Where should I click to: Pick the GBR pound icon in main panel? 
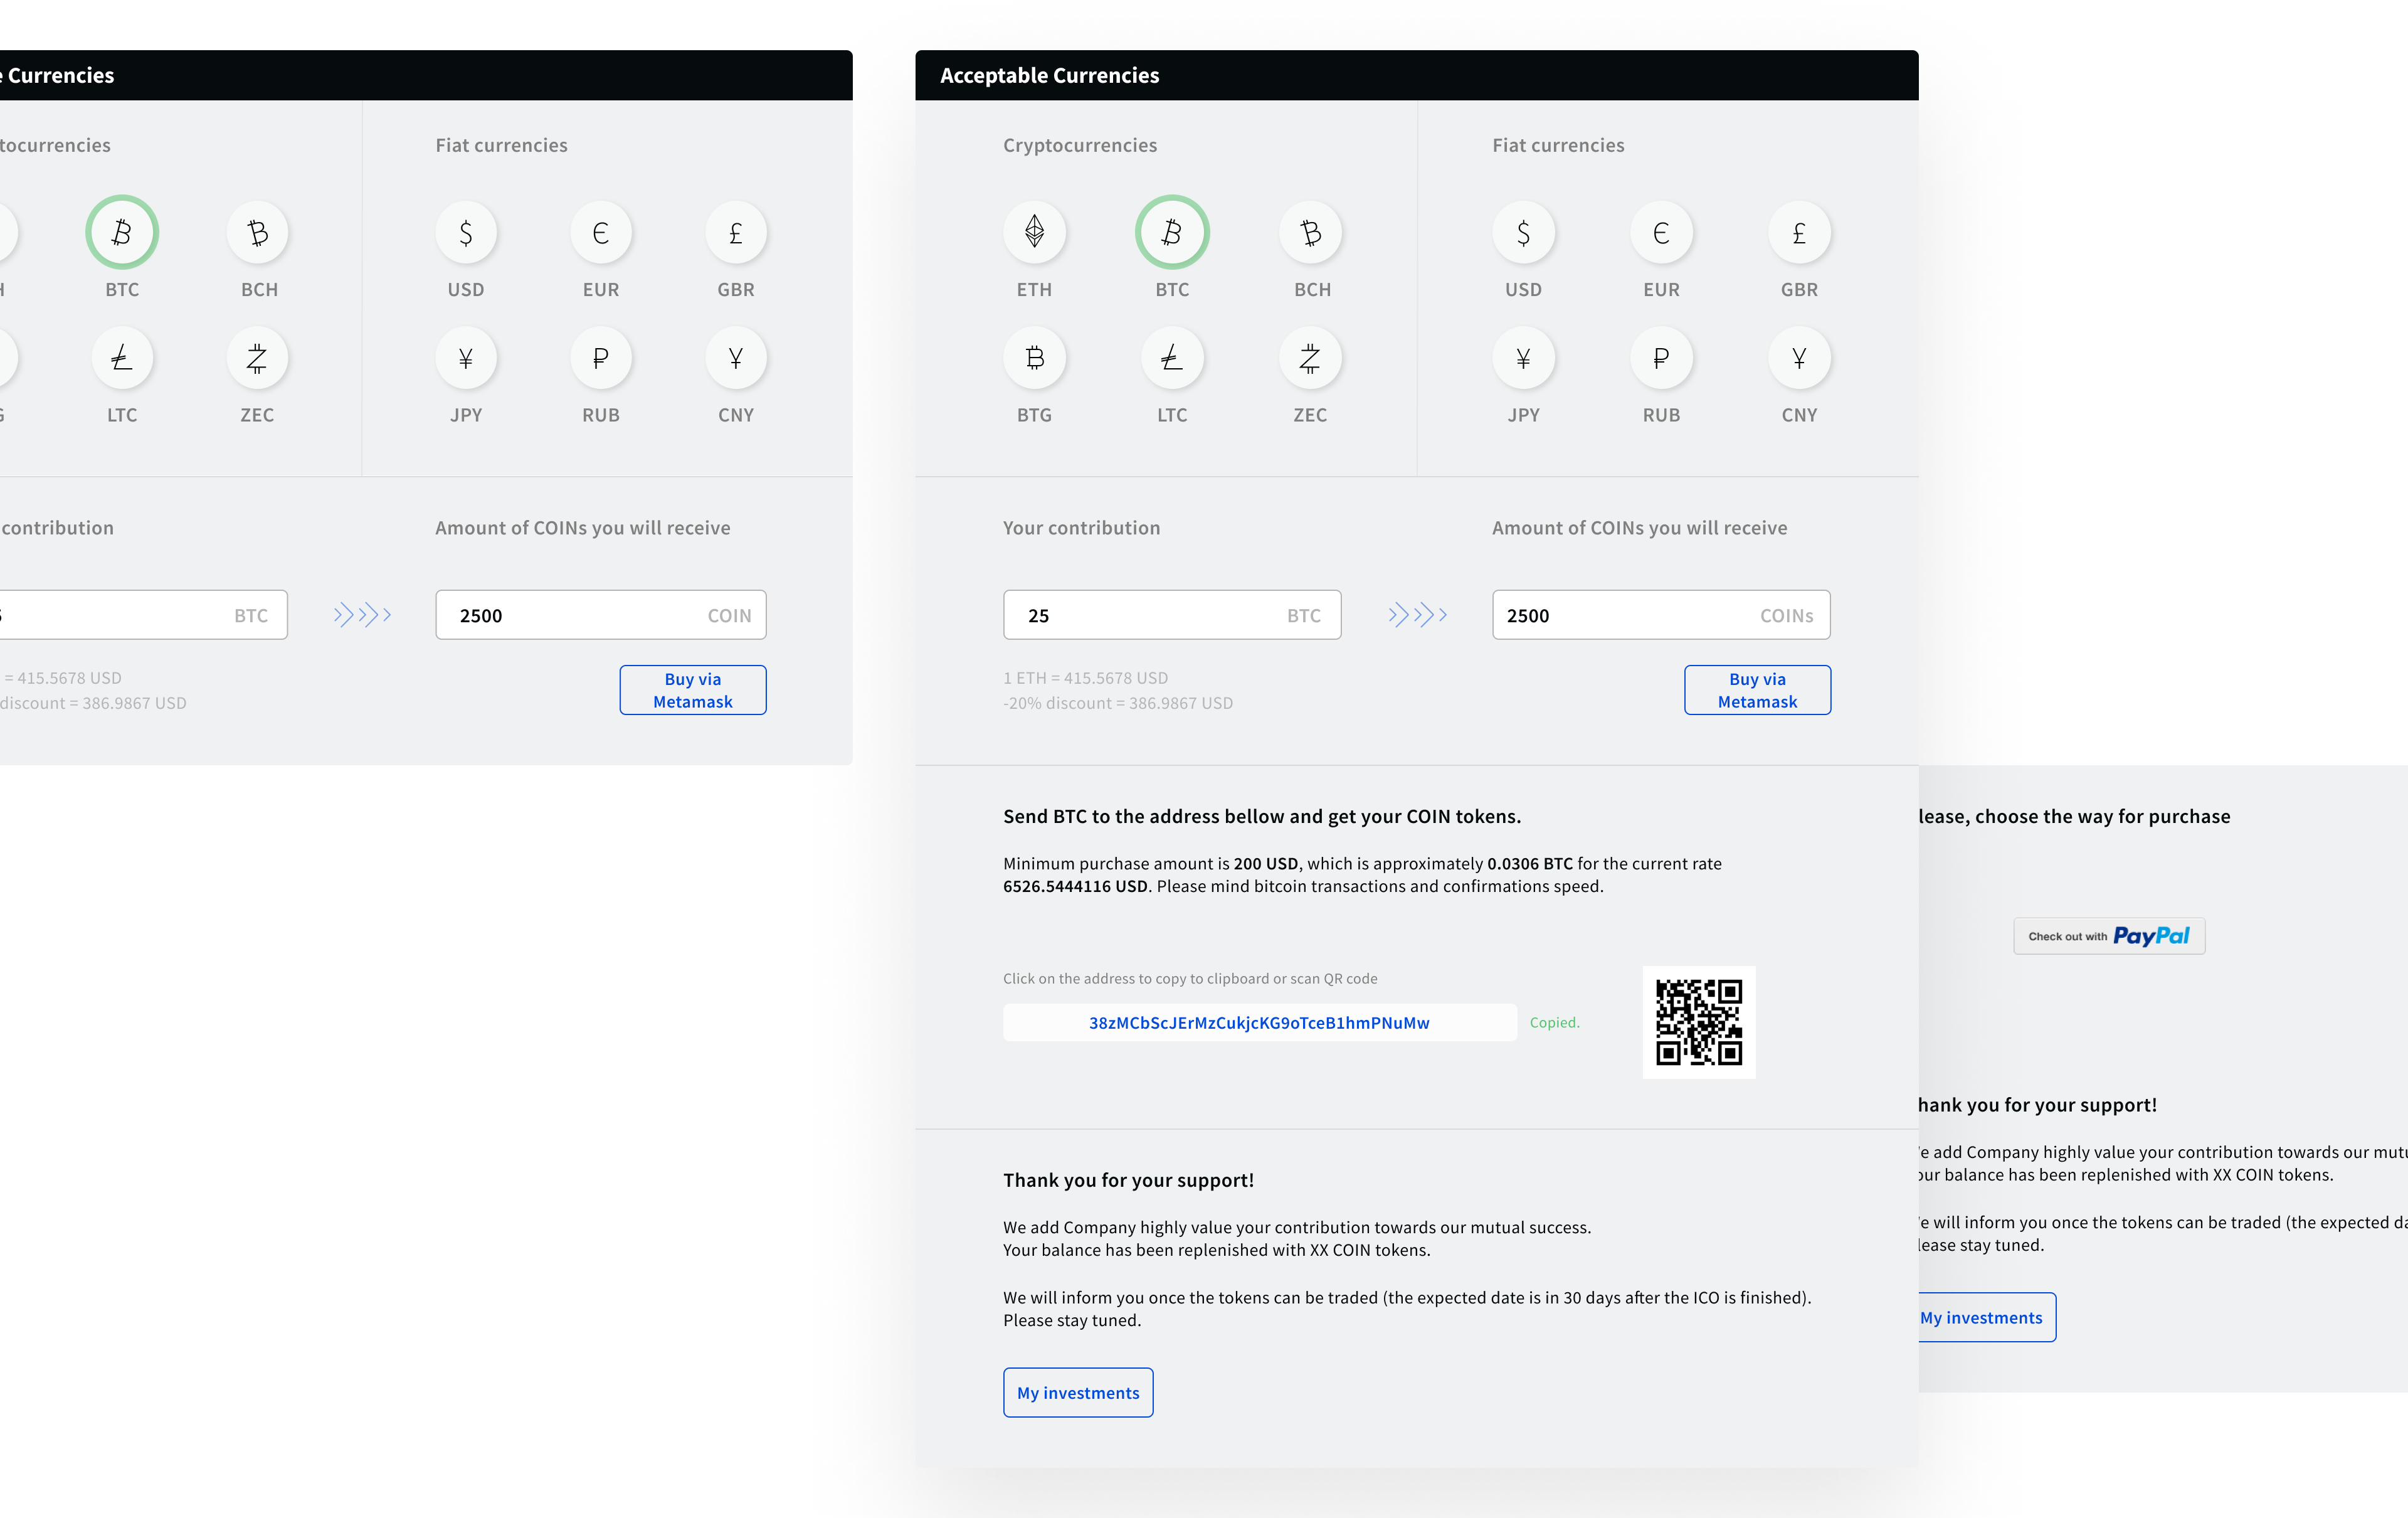[x=1799, y=232]
